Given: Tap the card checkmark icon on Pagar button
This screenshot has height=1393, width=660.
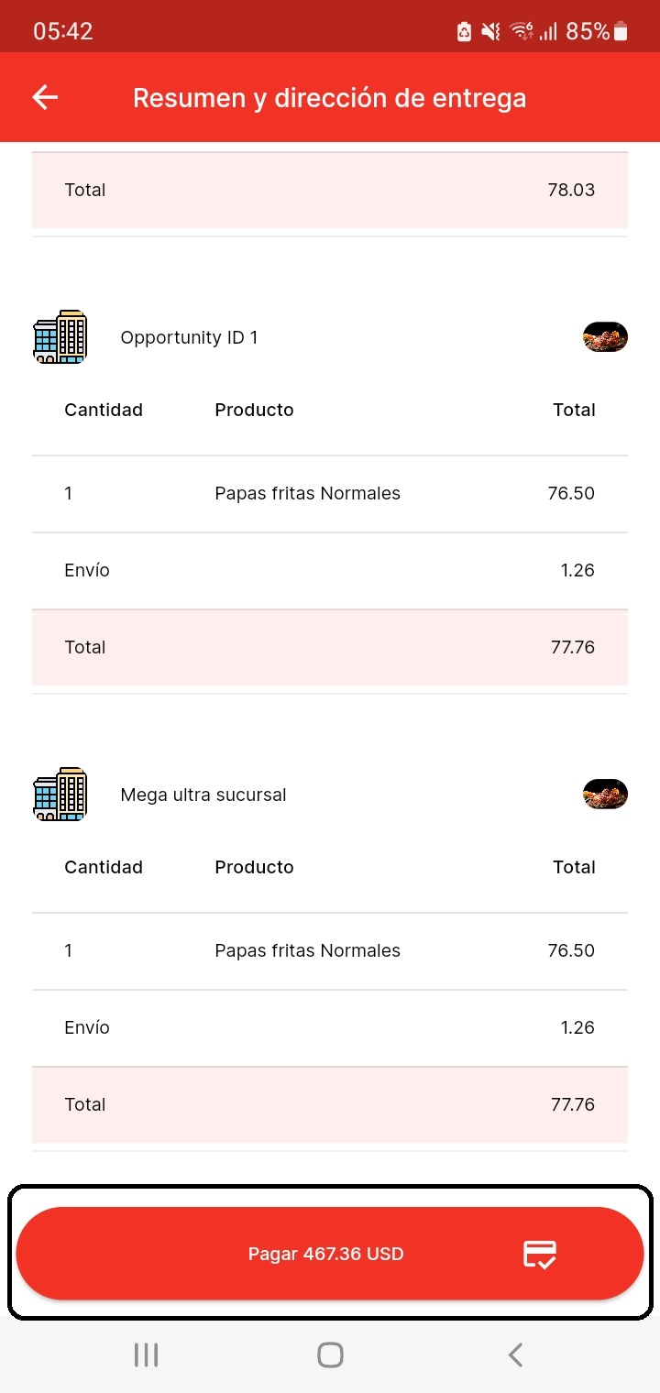Looking at the screenshot, I should point(540,1254).
